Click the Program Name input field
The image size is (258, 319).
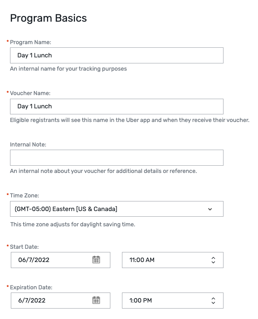116,55
